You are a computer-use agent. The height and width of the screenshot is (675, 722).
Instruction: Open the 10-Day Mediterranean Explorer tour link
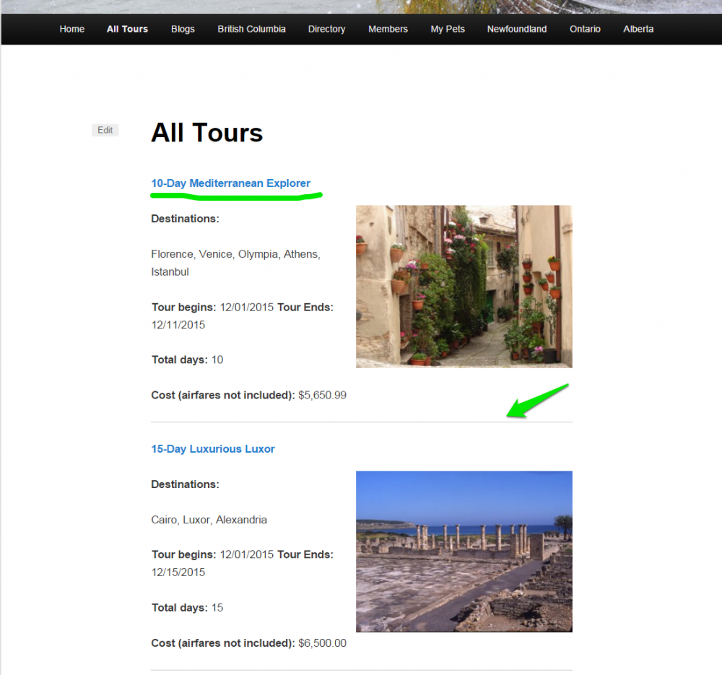pos(230,183)
